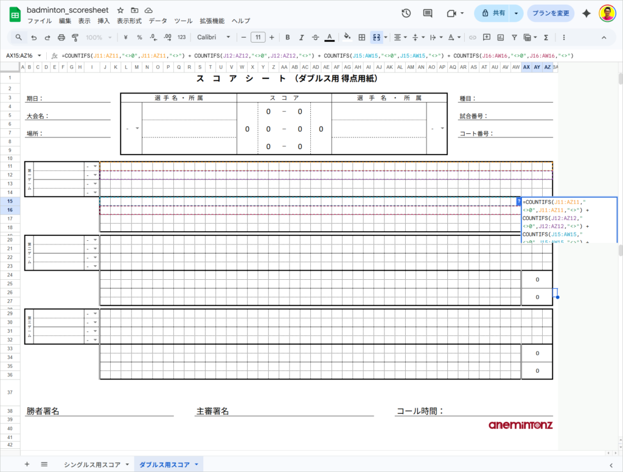This screenshot has height=472, width=623.
Task: Star the badminton_scoresheet document
Action: [x=120, y=11]
